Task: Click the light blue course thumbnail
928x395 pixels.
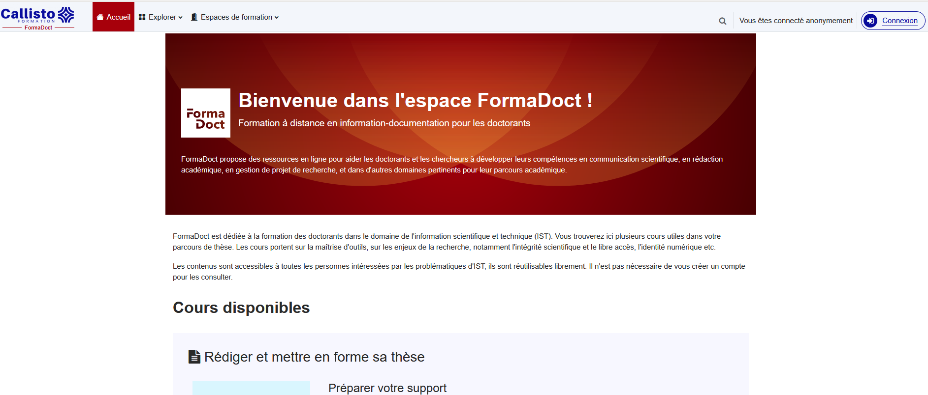Action: (x=251, y=388)
